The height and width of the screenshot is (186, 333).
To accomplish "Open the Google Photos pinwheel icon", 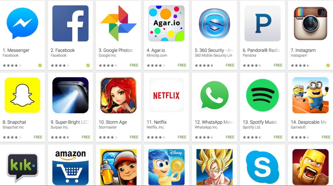I will tap(118, 23).
